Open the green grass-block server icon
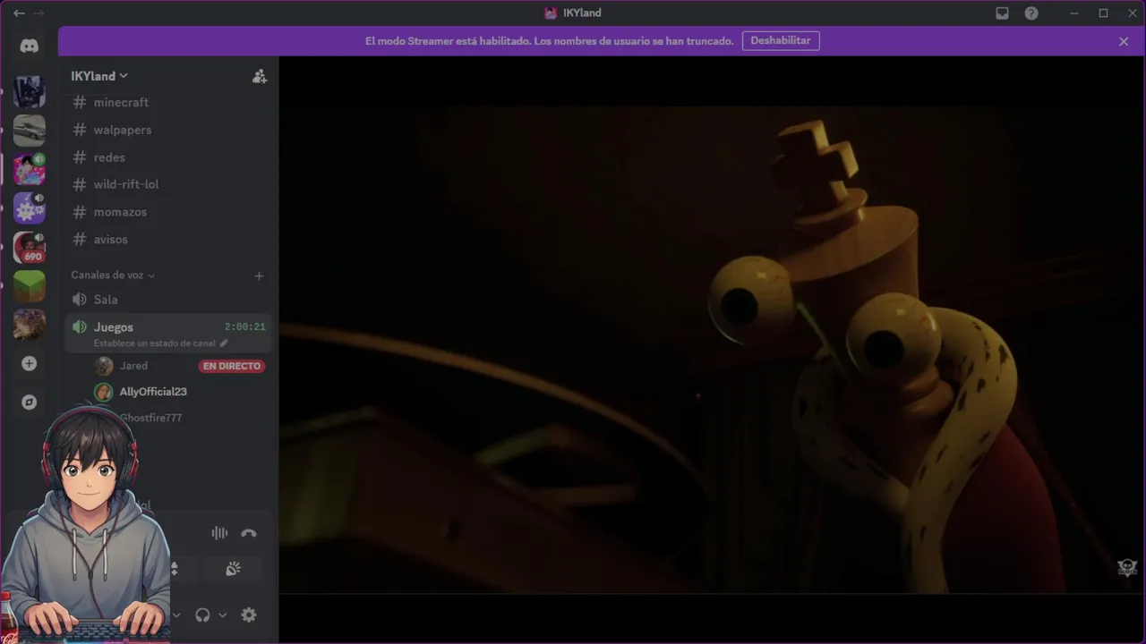 pos(30,286)
